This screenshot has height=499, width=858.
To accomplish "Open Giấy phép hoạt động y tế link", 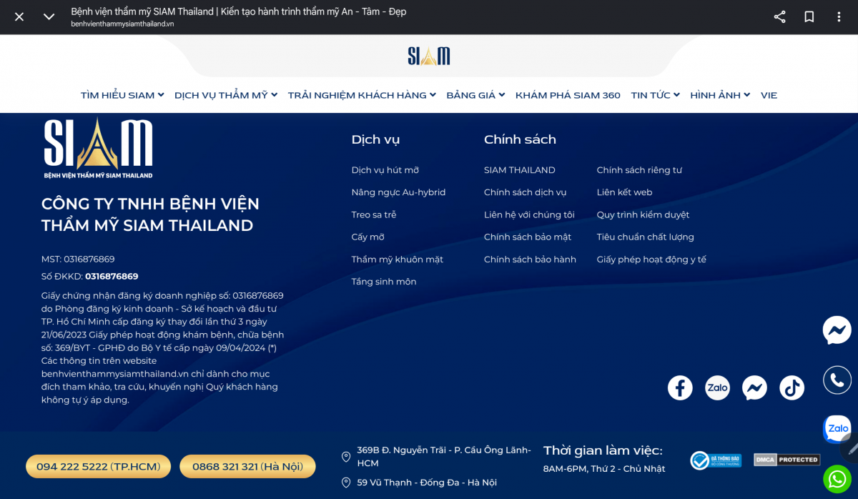I will [x=651, y=260].
